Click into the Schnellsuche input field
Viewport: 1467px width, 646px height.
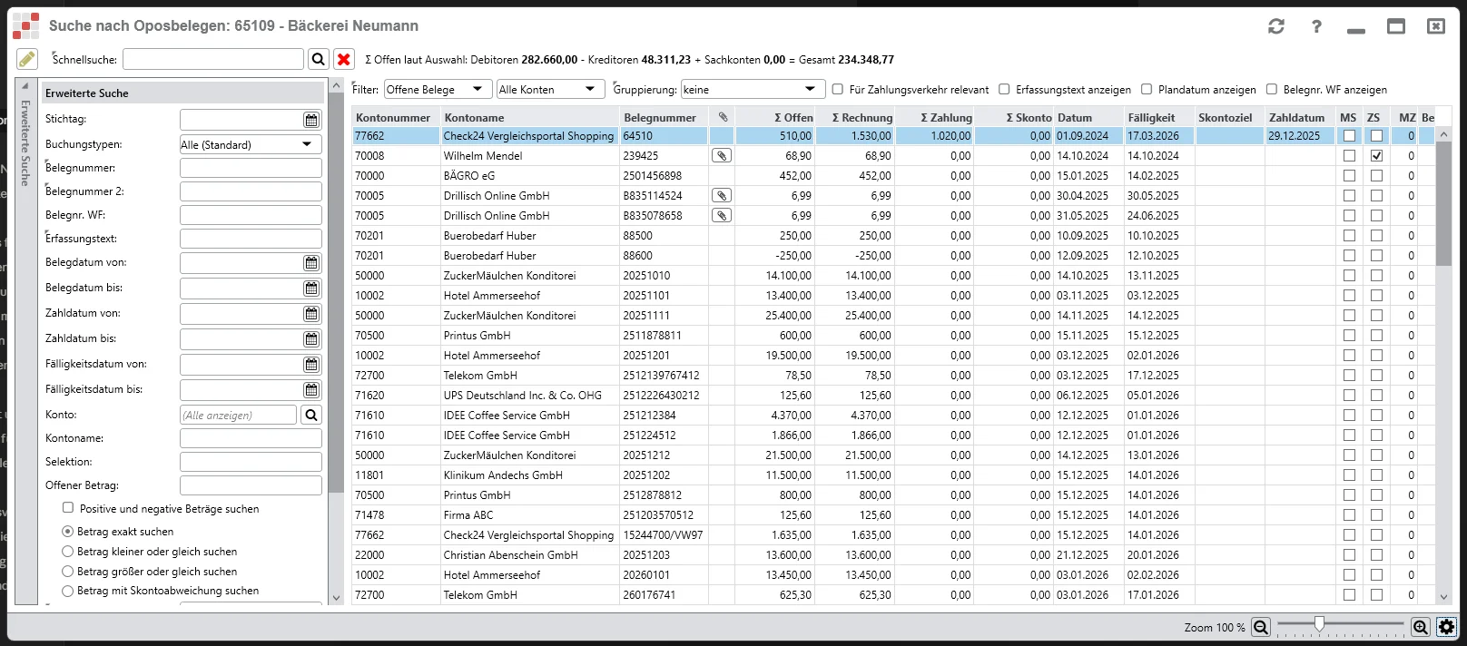coord(213,59)
